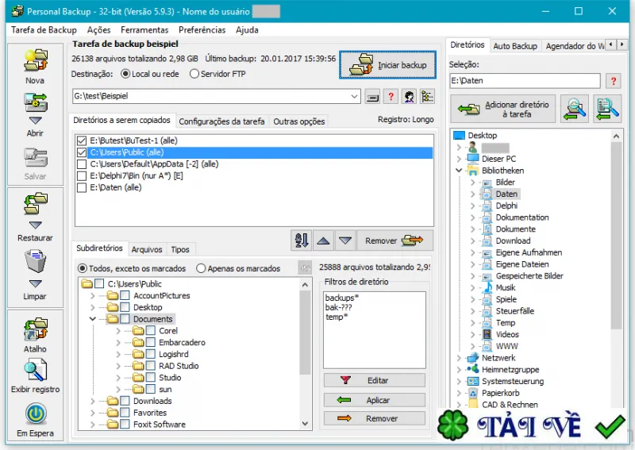Viewport: 635px width, 450px height.
Task: Collapse the Documents subfolder node
Action: tap(92, 319)
